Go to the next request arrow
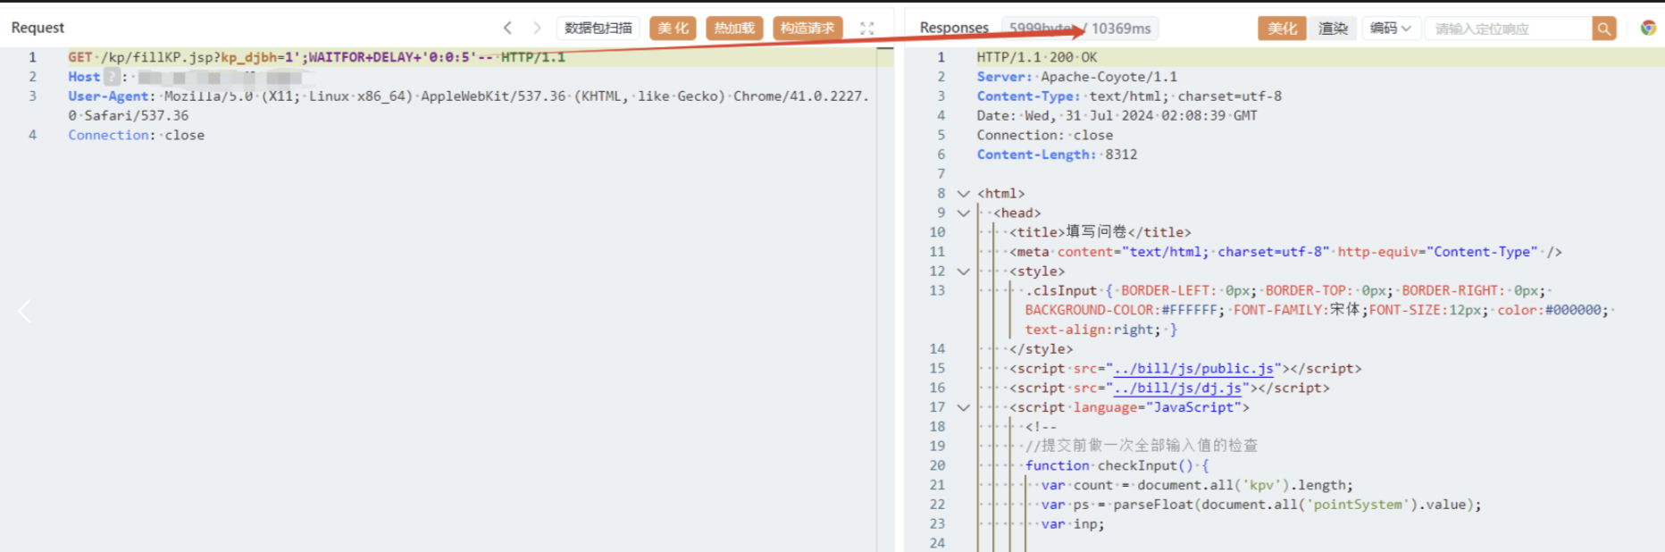Viewport: 1665px width, 552px height. (537, 28)
